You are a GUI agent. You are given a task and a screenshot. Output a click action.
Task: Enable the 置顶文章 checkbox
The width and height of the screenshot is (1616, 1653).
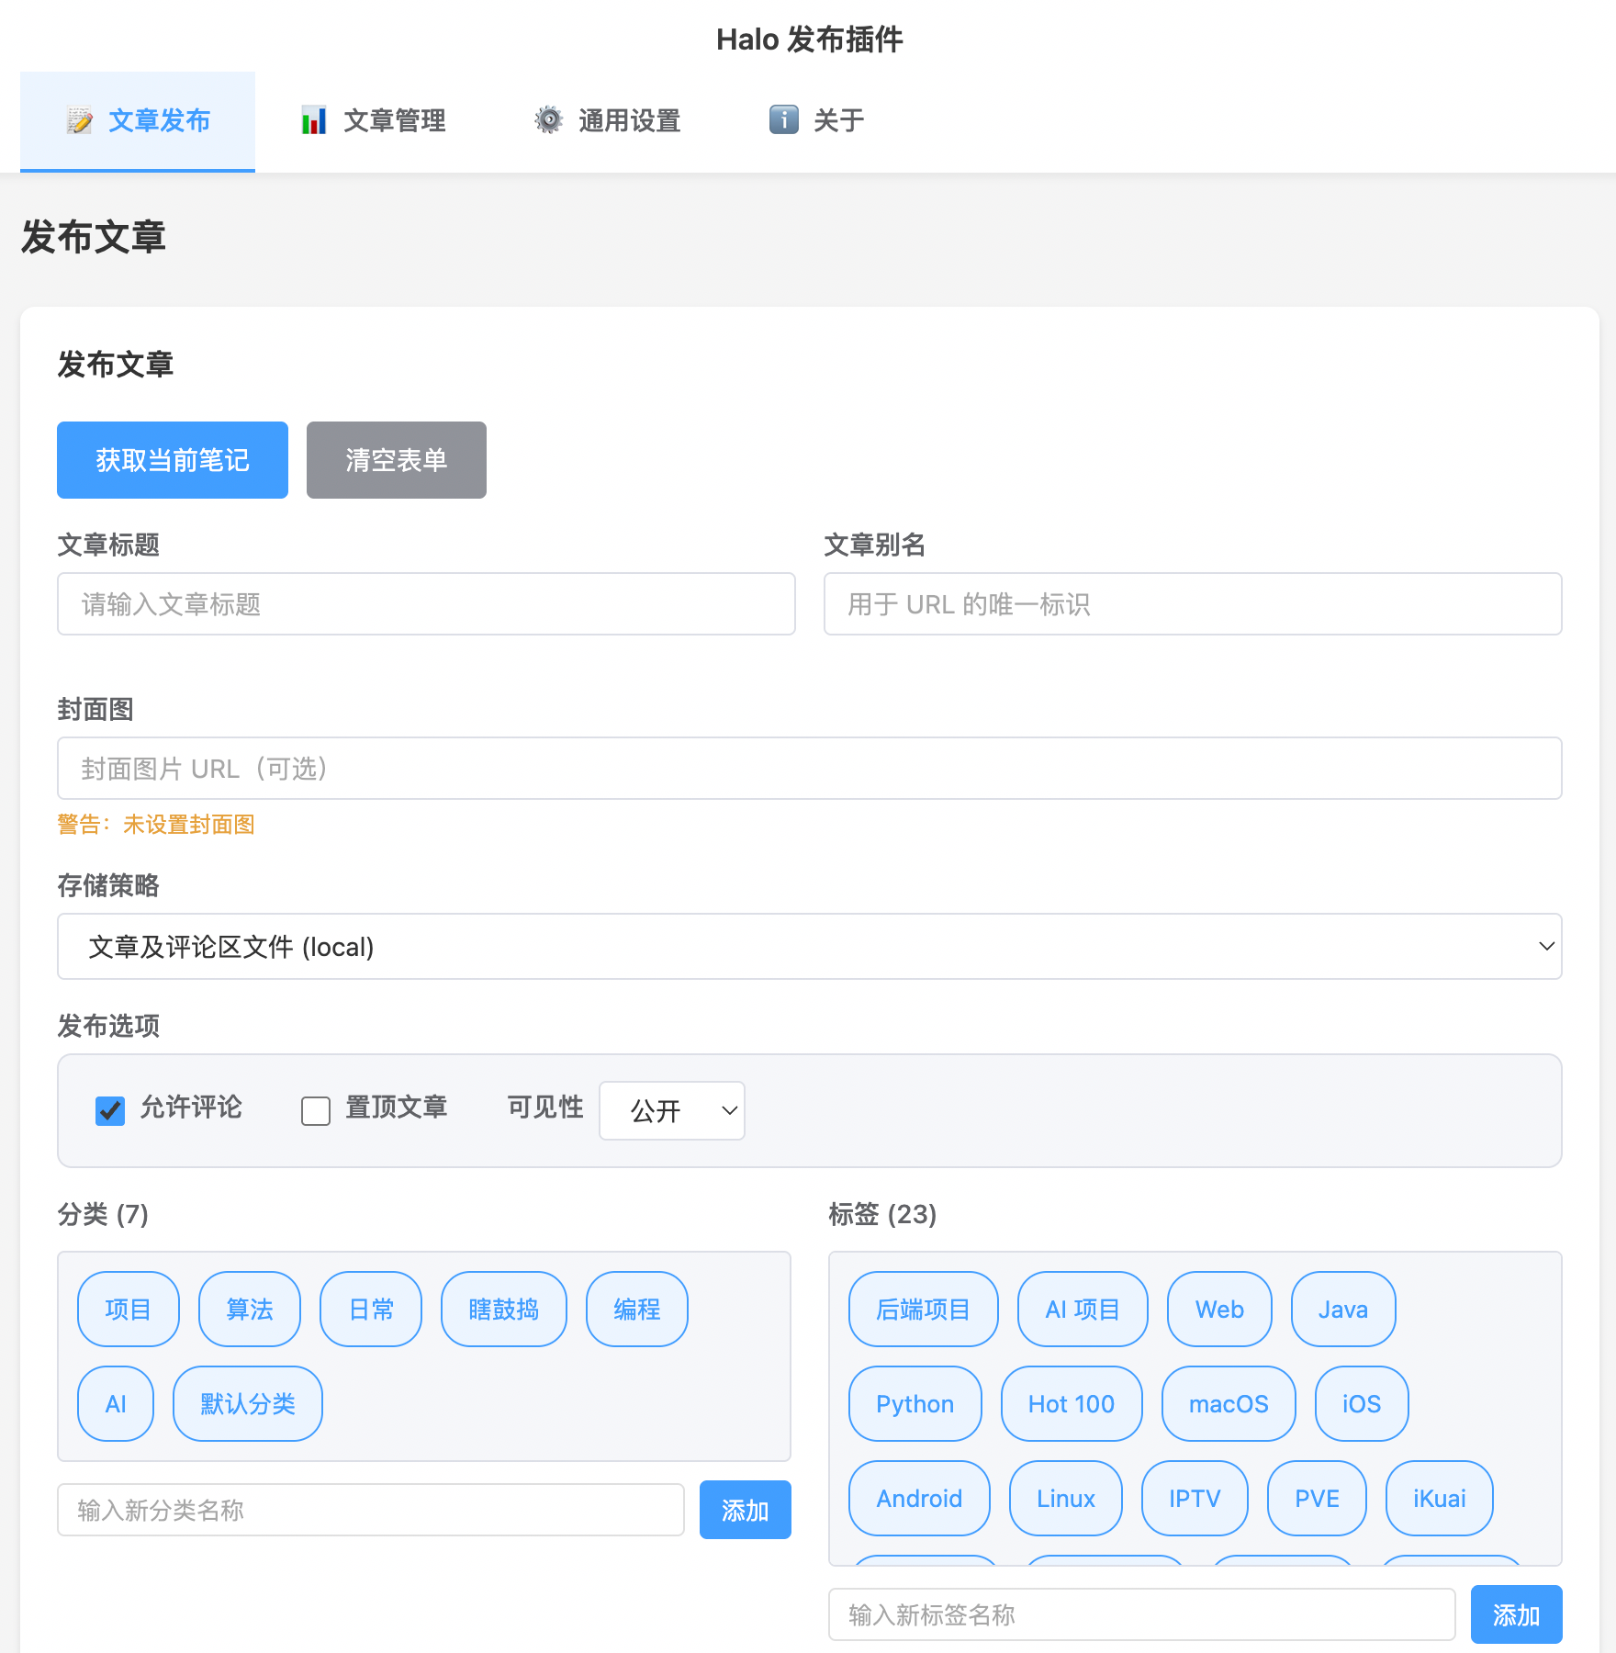pos(316,1111)
